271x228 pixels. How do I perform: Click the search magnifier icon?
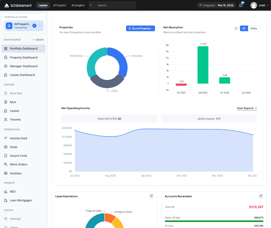point(90,5)
